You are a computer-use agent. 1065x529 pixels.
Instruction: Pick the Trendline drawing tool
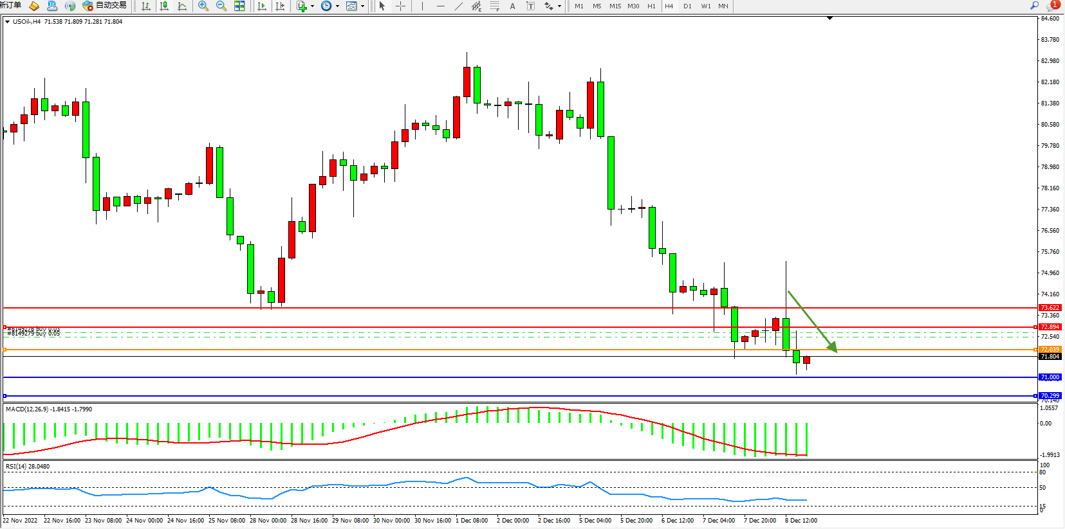pos(458,6)
